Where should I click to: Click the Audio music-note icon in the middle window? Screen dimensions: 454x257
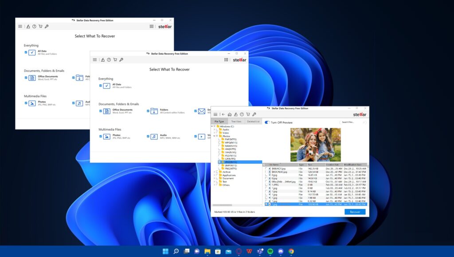coord(154,136)
